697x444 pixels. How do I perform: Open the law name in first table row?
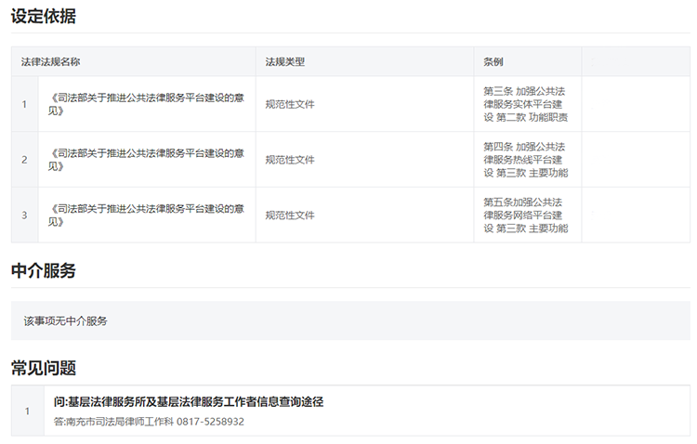pos(146,104)
